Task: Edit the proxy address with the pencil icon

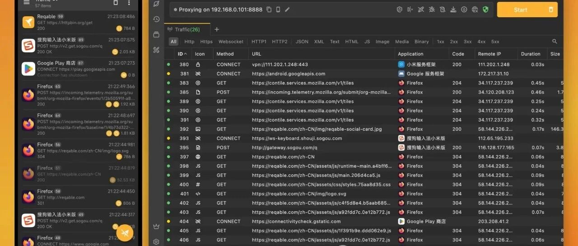Action: click(287, 9)
